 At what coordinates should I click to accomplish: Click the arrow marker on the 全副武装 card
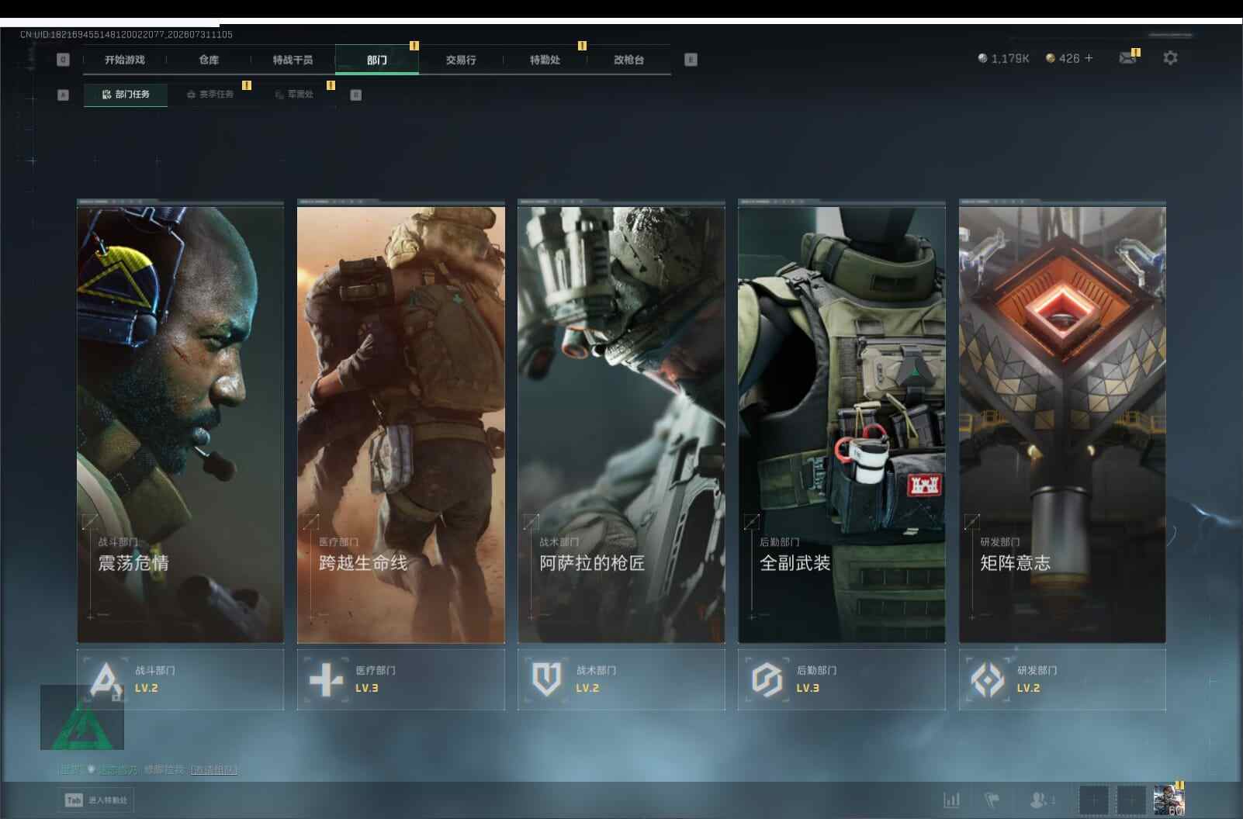pyautogui.click(x=751, y=521)
